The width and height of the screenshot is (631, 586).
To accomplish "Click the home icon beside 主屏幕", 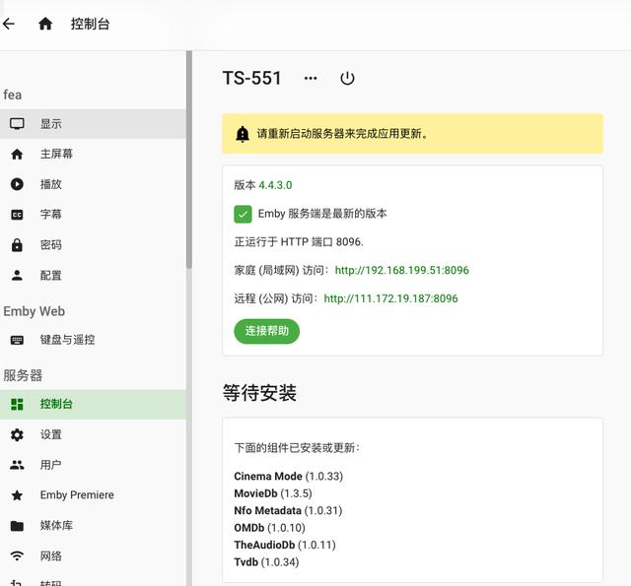I will click(17, 154).
